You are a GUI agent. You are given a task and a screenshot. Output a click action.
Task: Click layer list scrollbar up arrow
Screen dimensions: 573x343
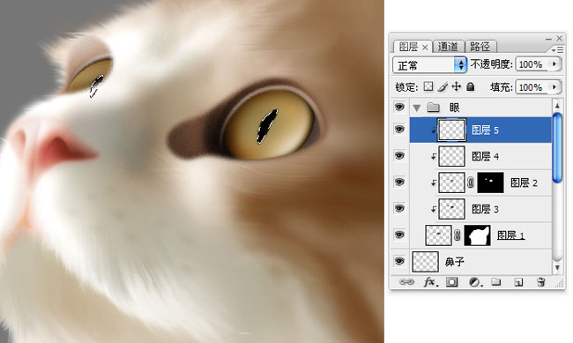tap(557, 106)
